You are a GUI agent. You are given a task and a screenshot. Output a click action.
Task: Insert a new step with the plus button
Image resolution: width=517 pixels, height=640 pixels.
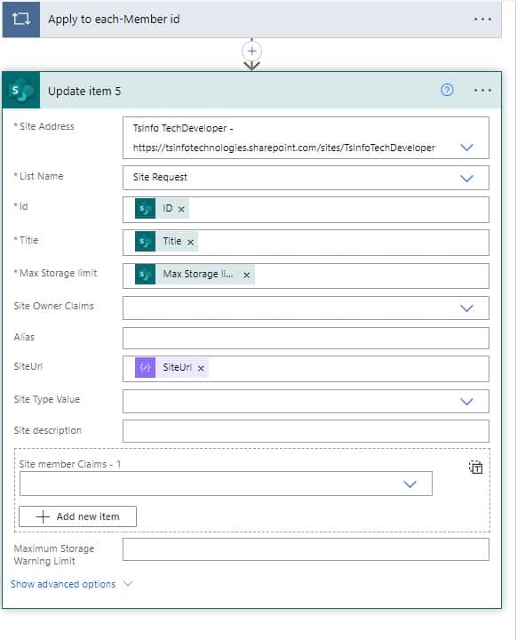click(x=251, y=51)
